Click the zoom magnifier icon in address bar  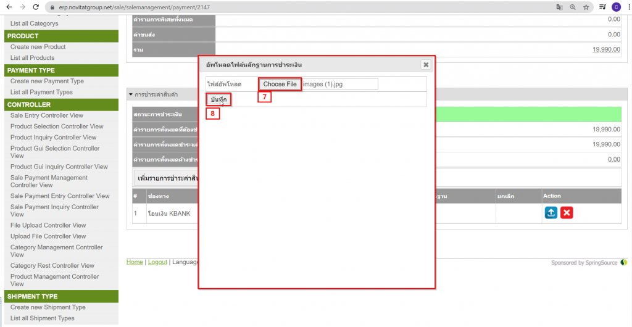(x=573, y=7)
